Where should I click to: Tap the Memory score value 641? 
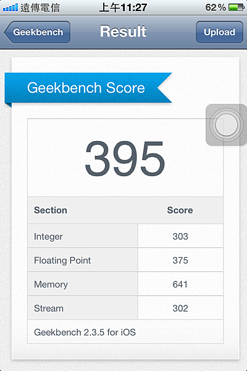tap(180, 284)
